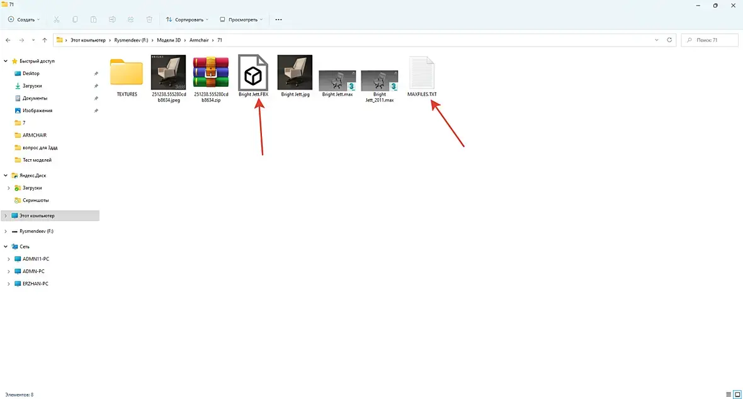
Task: Click the Share icon in toolbar
Action: click(130, 20)
